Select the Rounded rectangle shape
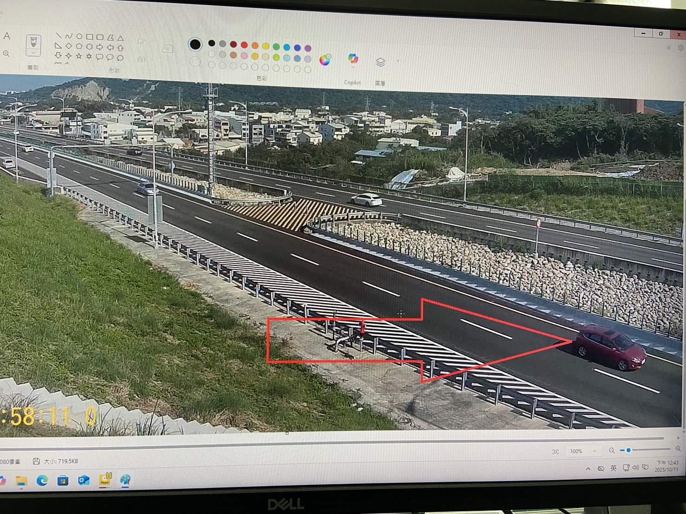The height and width of the screenshot is (514, 686). tap(100, 37)
